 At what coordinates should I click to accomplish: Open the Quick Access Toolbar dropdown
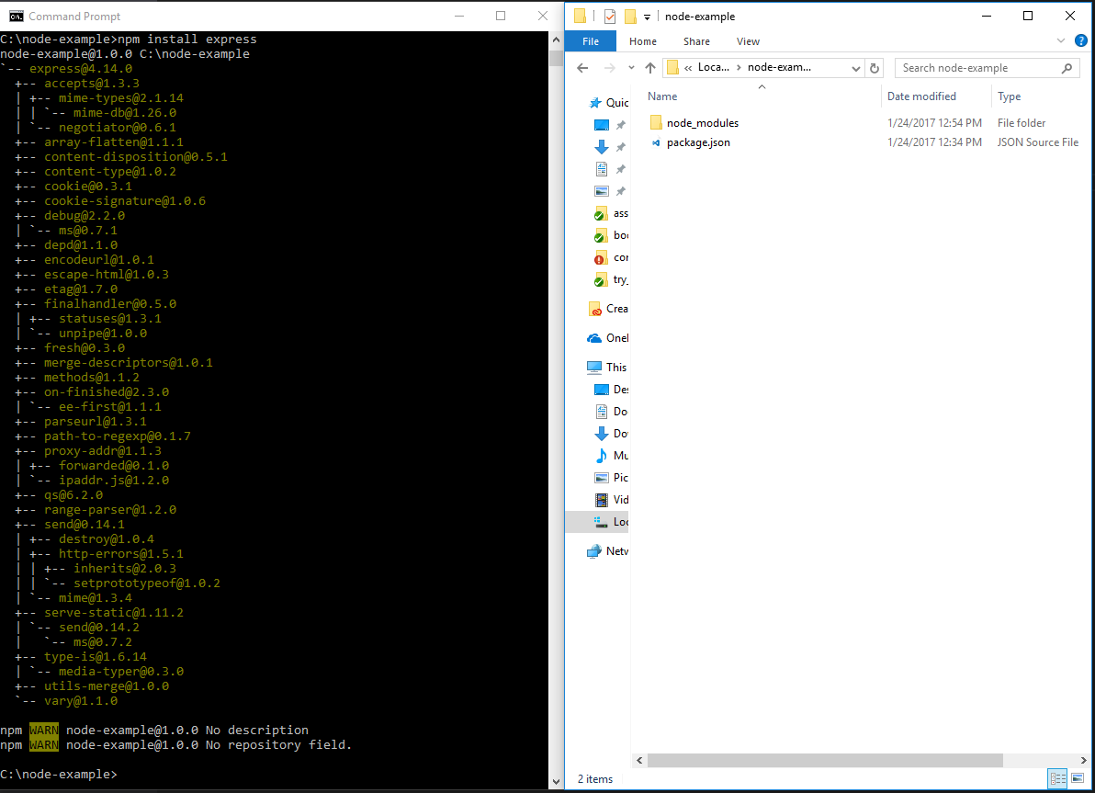647,16
